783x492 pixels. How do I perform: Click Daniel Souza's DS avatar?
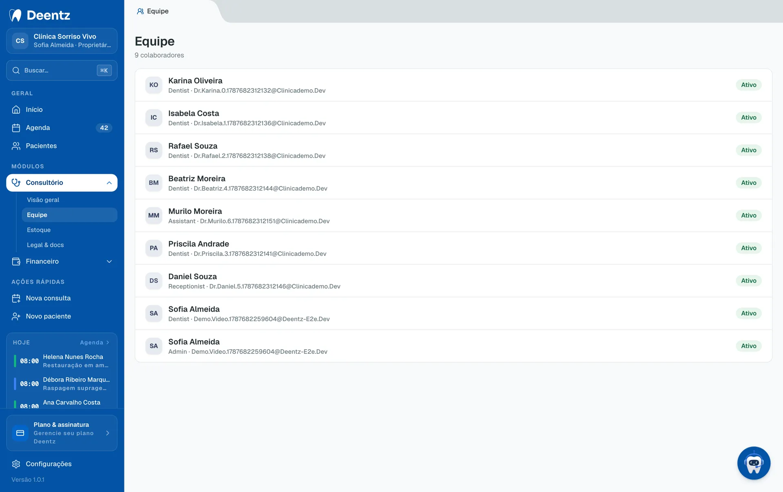click(x=154, y=281)
